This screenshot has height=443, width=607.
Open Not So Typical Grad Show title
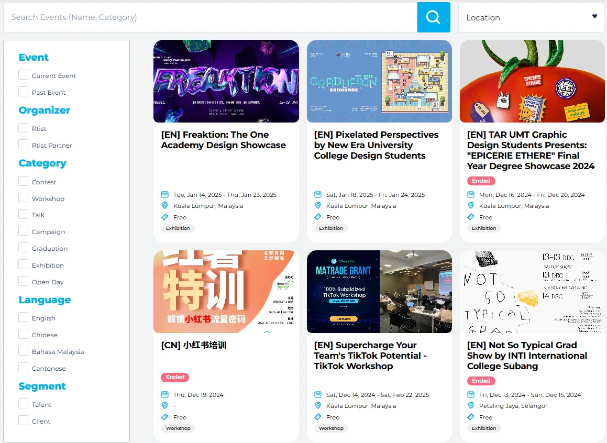pyautogui.click(x=527, y=356)
